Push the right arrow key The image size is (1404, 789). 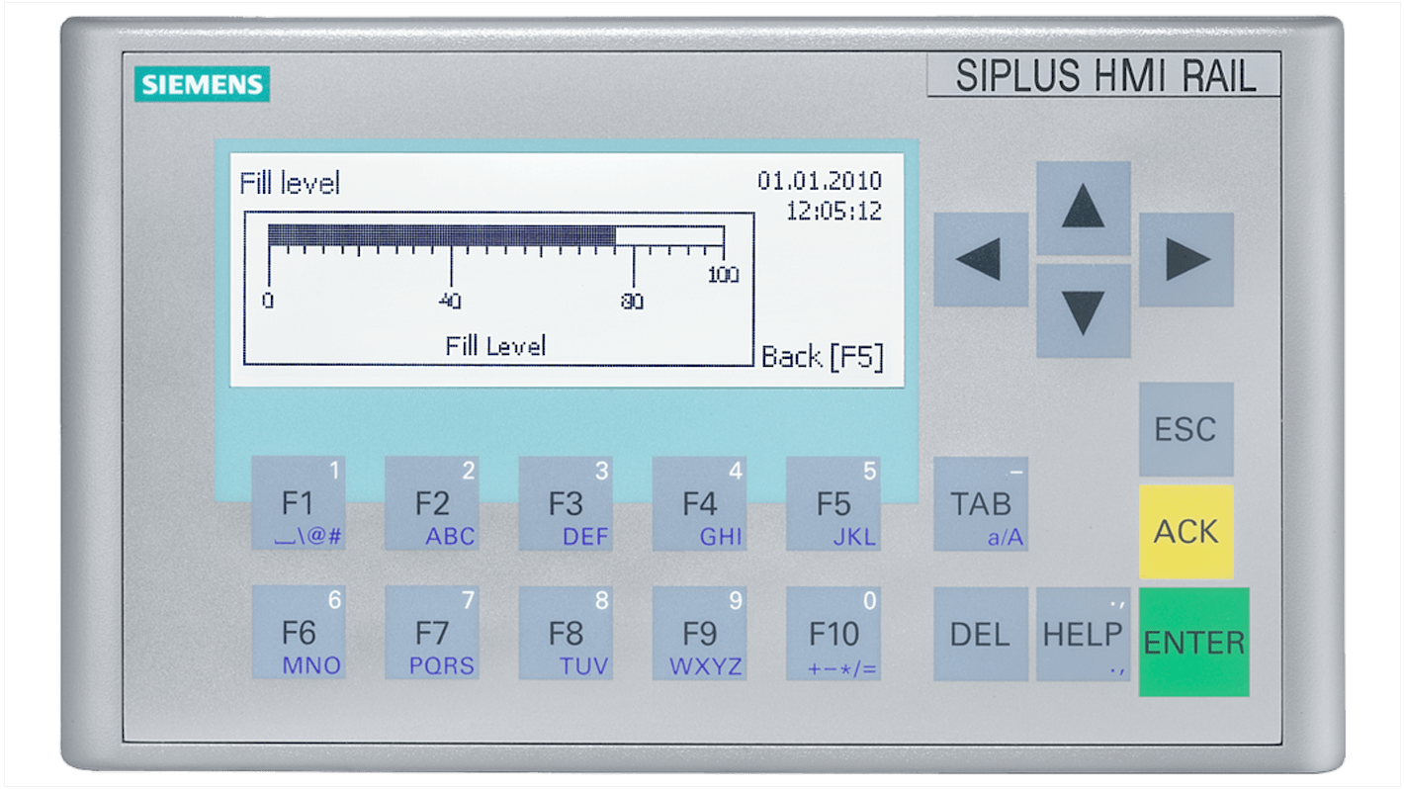pos(1185,259)
